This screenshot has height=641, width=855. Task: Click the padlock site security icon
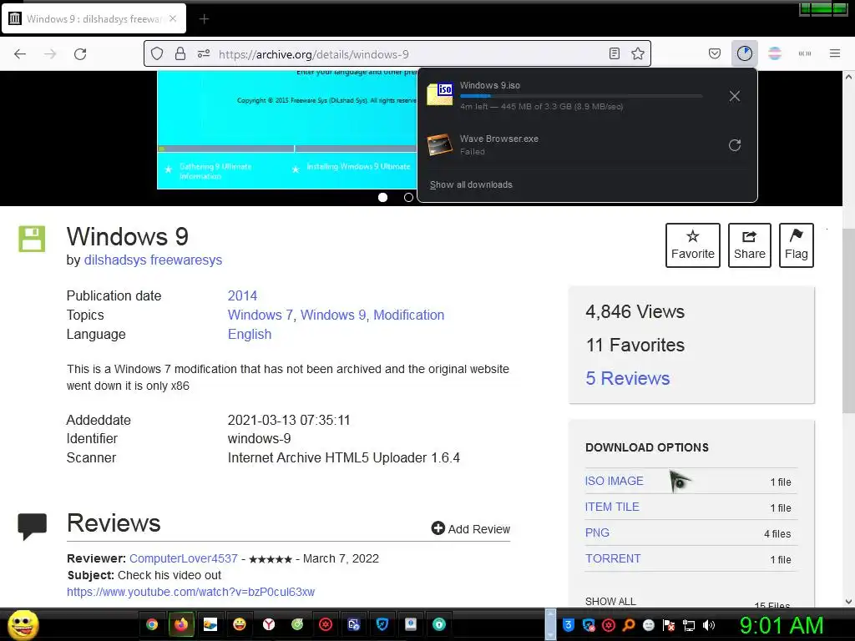180,53
